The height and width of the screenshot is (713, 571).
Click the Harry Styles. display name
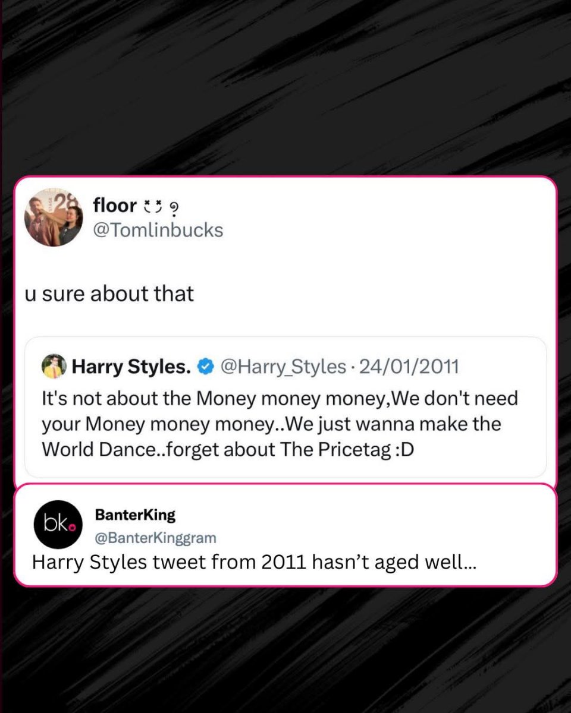[131, 367]
